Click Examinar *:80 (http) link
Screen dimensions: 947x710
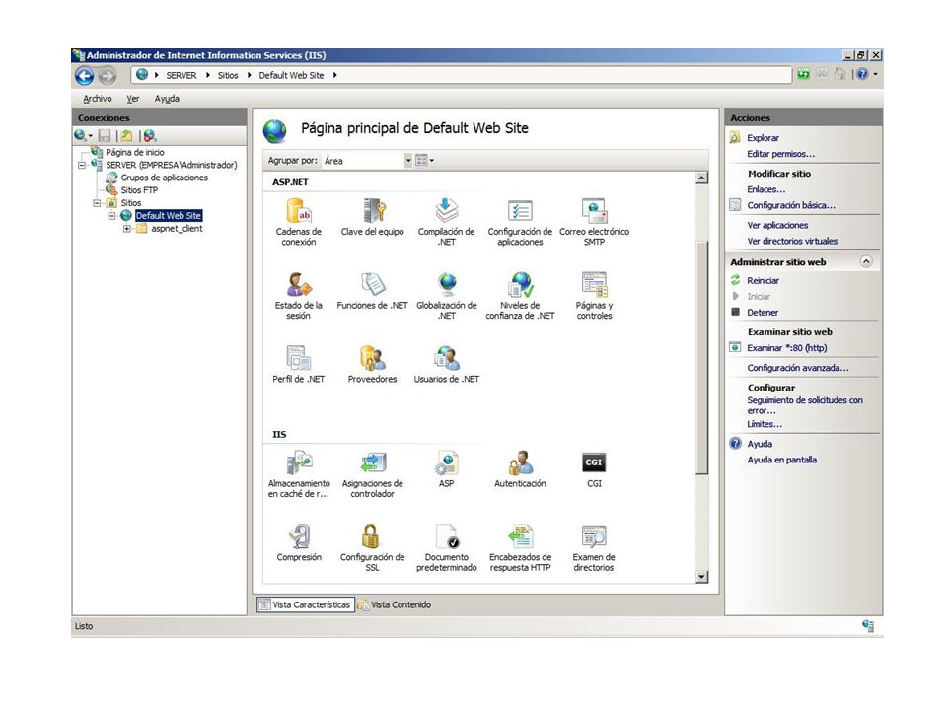tap(787, 348)
